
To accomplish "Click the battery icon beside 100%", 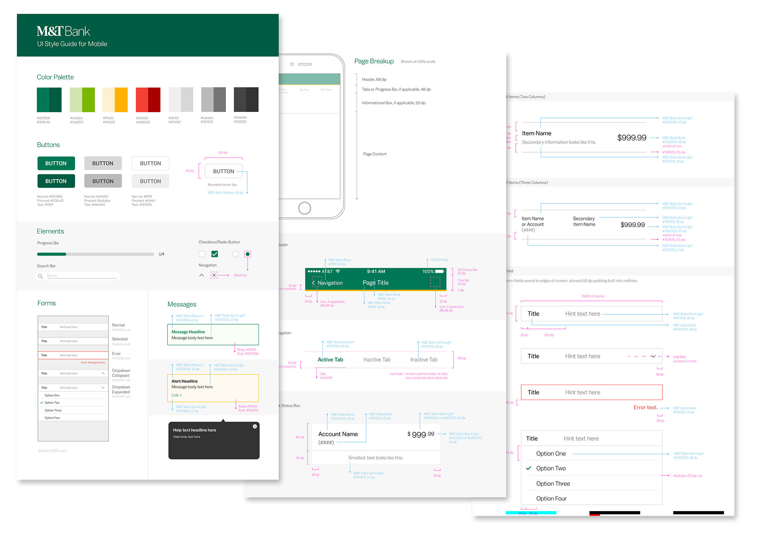I will 440,271.
